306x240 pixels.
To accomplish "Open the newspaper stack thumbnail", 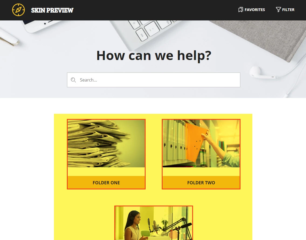I will tap(106, 143).
